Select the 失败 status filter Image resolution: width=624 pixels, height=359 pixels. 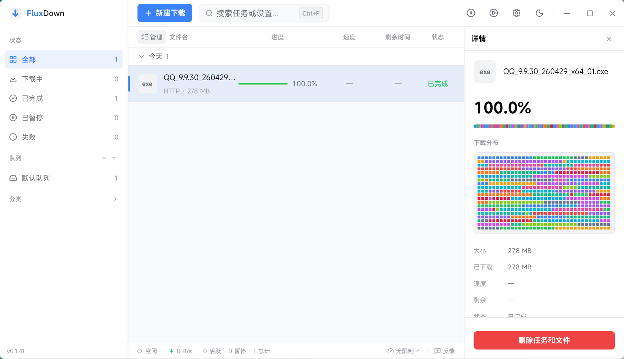(x=64, y=137)
